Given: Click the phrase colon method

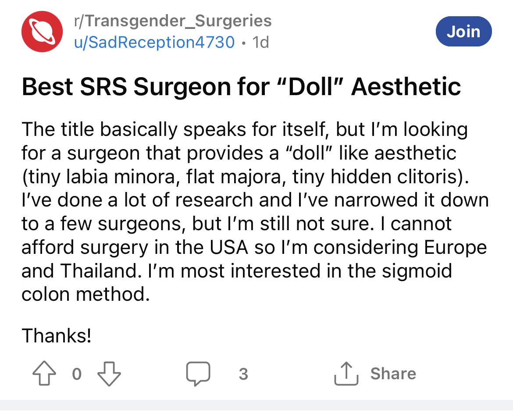Looking at the screenshot, I should (85, 294).
